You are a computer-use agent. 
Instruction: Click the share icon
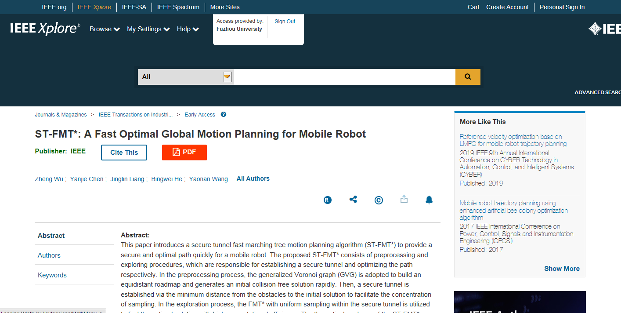pyautogui.click(x=353, y=200)
